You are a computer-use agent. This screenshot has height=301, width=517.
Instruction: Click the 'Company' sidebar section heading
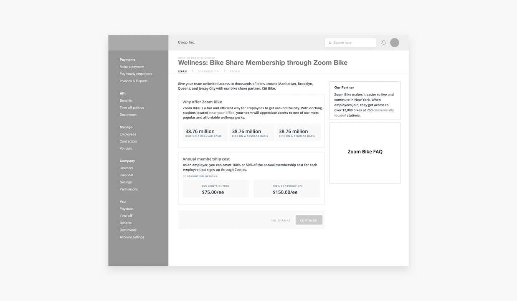point(127,161)
